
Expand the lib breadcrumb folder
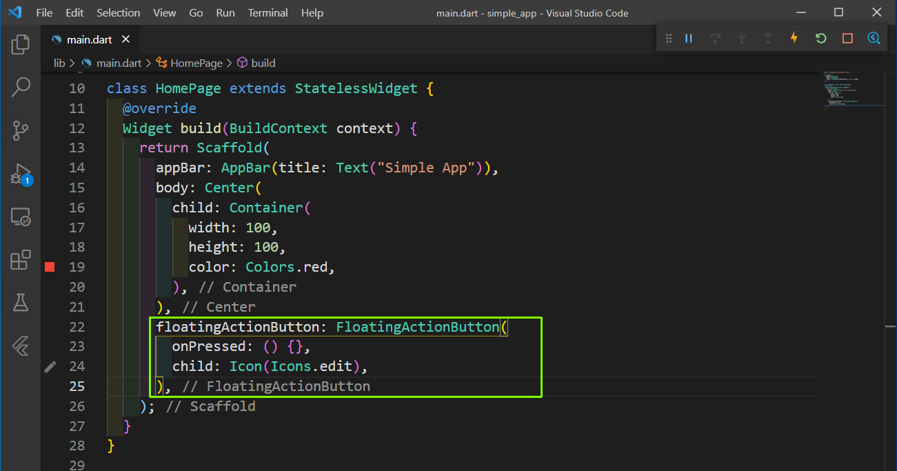59,63
